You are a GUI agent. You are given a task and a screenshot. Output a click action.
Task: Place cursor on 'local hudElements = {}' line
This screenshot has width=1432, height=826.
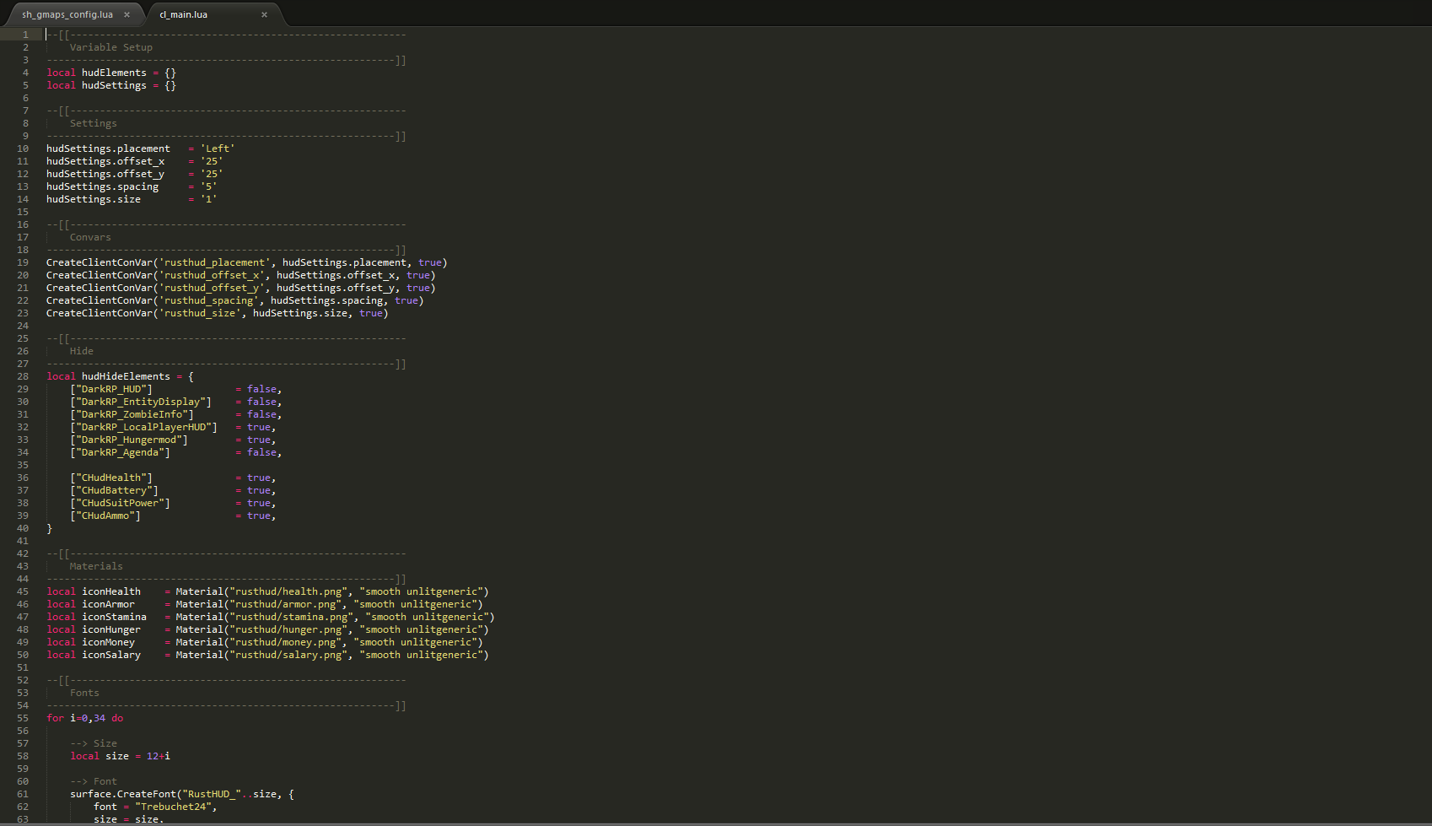[x=111, y=73]
